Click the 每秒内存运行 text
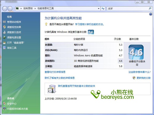The height and width of the screenshot is (115, 154). tap(81, 50)
